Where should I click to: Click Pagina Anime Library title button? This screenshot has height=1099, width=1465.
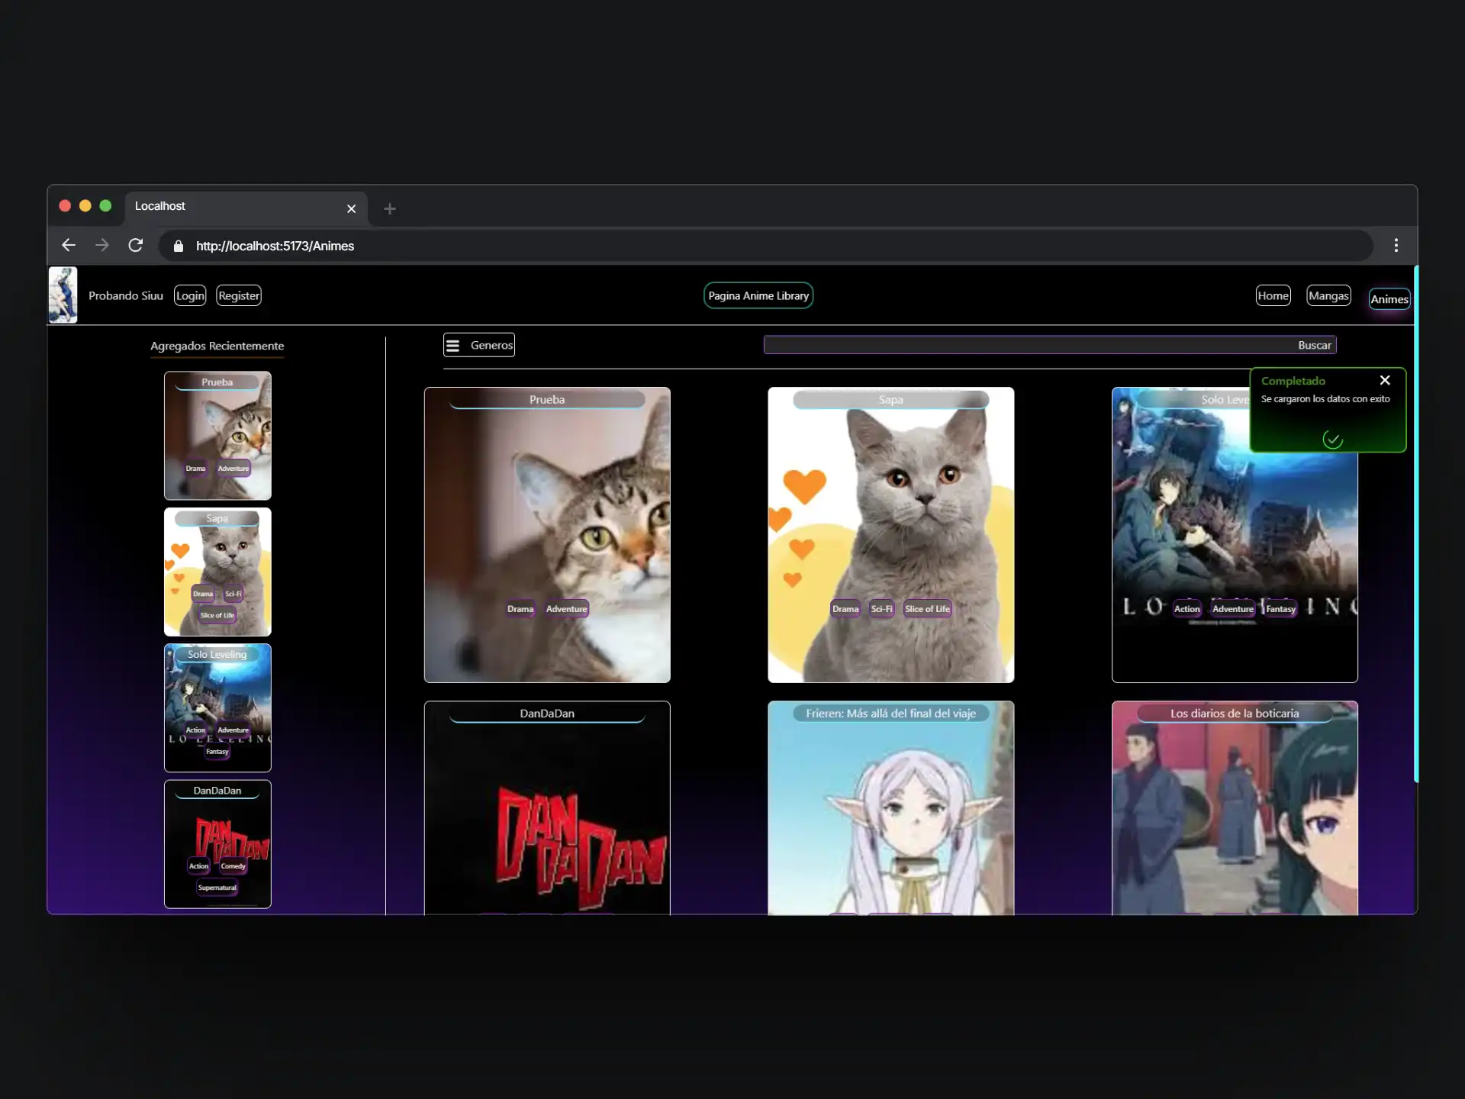(758, 295)
